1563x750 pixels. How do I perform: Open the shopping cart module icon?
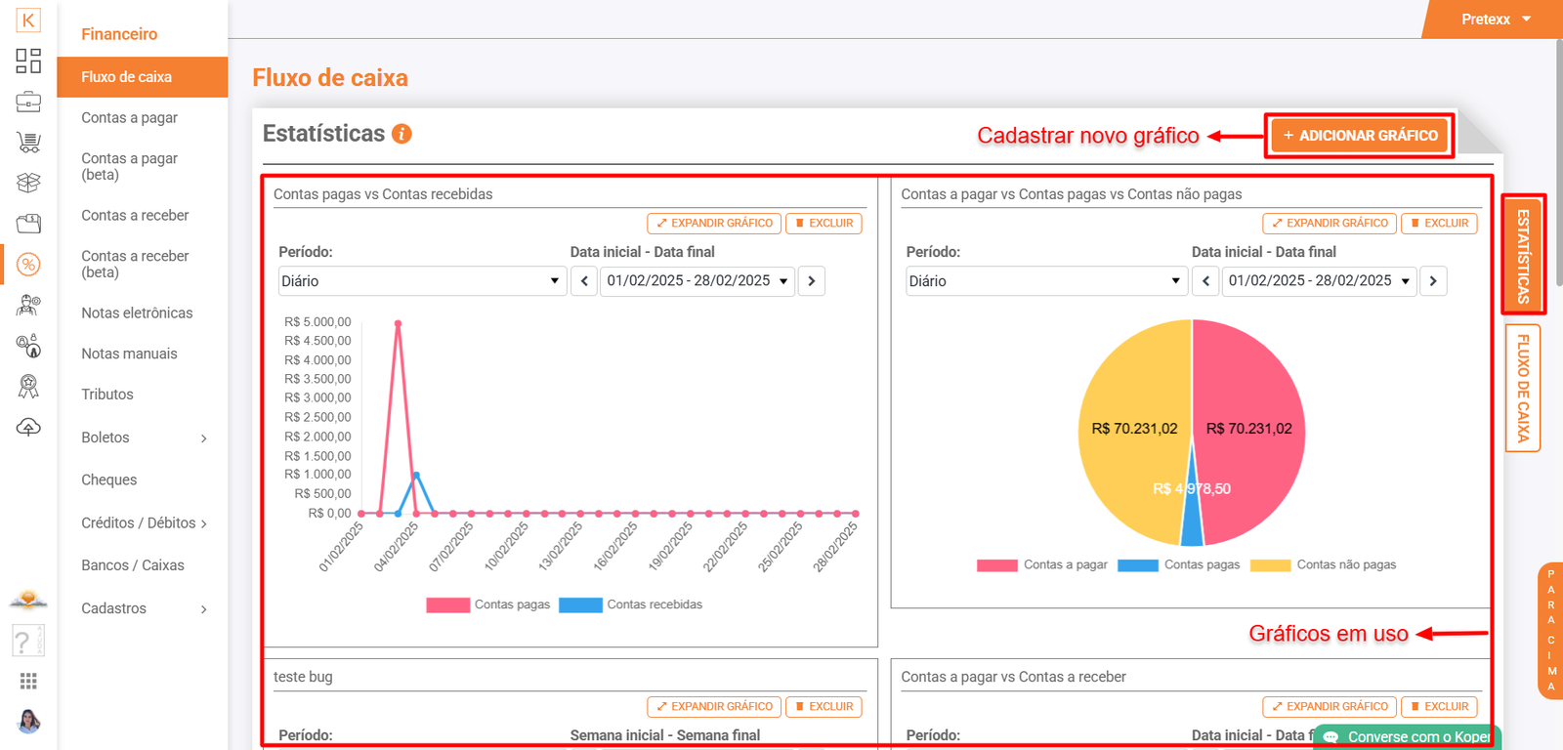28,143
